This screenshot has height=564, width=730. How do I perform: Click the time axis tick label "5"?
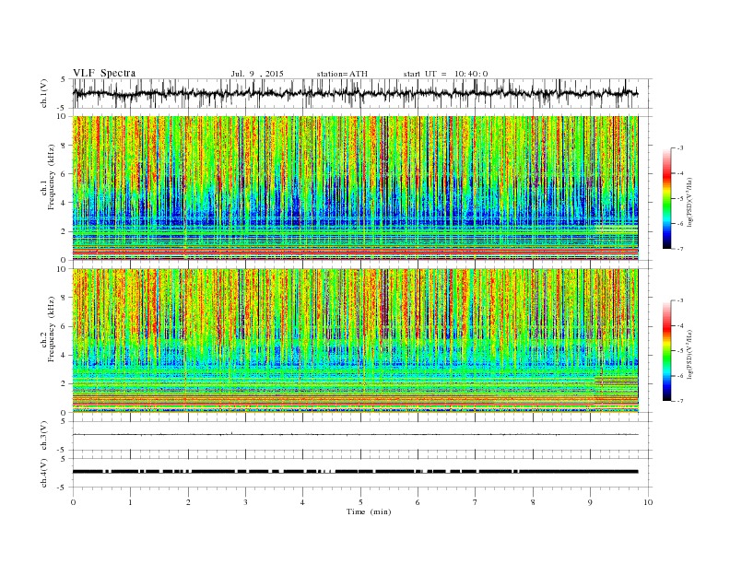[x=360, y=502]
